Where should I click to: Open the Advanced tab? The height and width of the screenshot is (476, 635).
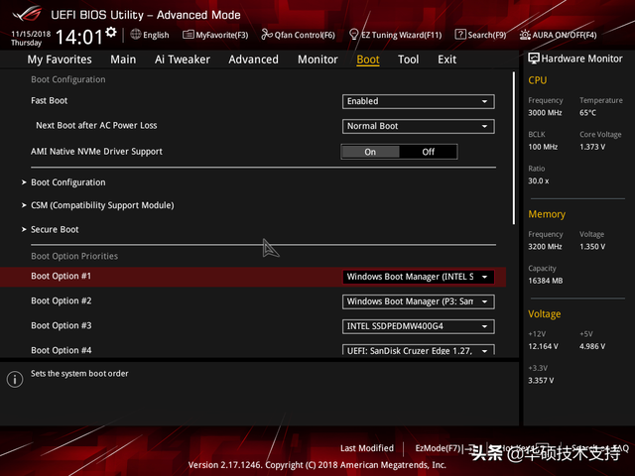click(254, 59)
